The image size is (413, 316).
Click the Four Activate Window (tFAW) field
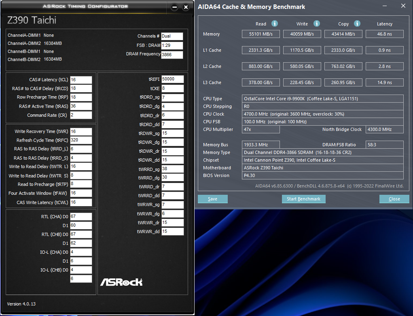pyautogui.click(x=81, y=193)
